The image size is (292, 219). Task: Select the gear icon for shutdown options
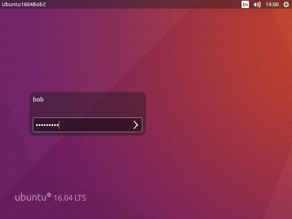point(287,5)
